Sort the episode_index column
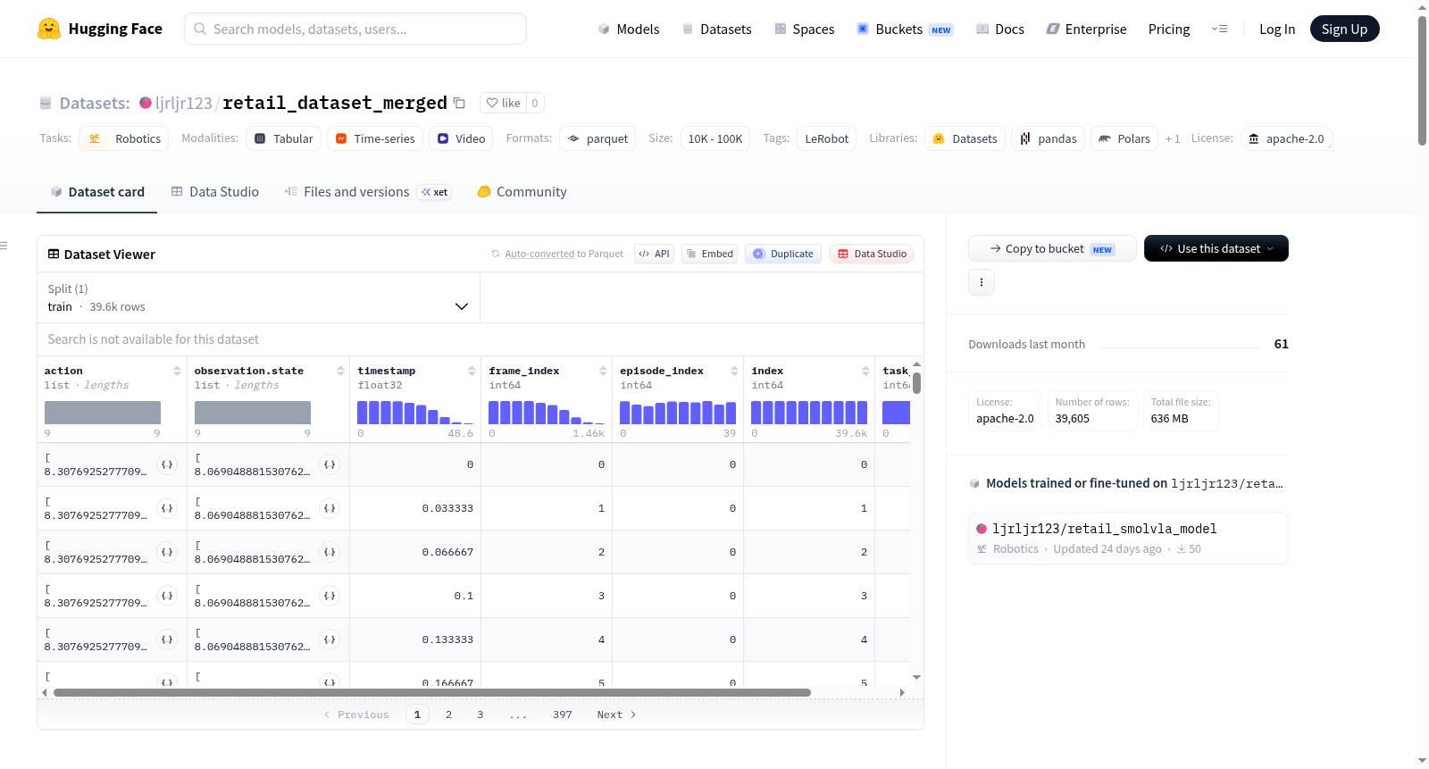The image size is (1429, 769). pos(734,371)
